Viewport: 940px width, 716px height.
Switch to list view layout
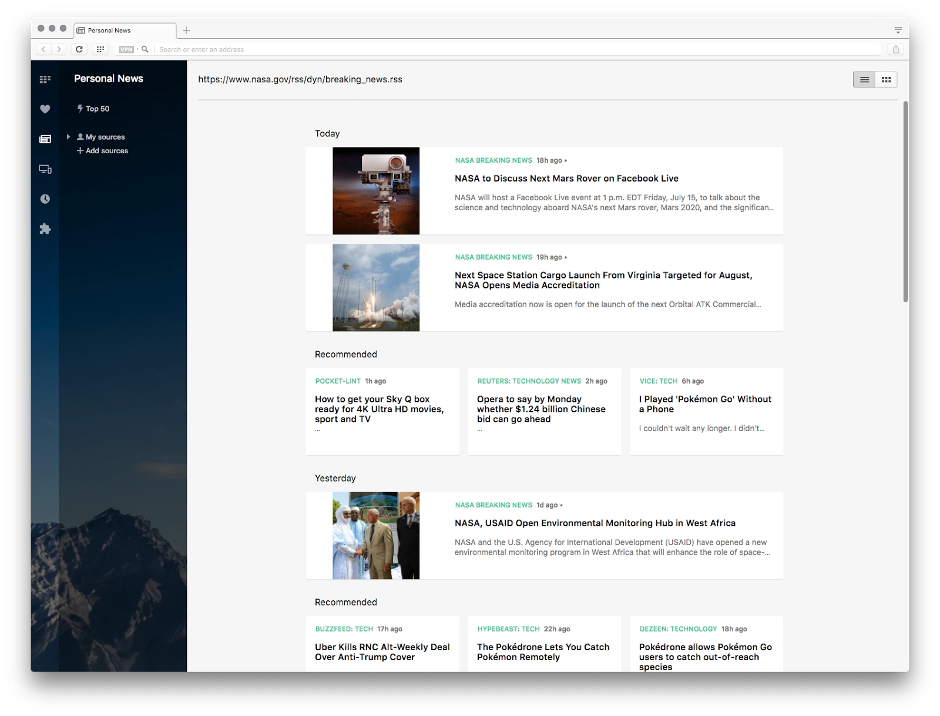[x=864, y=80]
